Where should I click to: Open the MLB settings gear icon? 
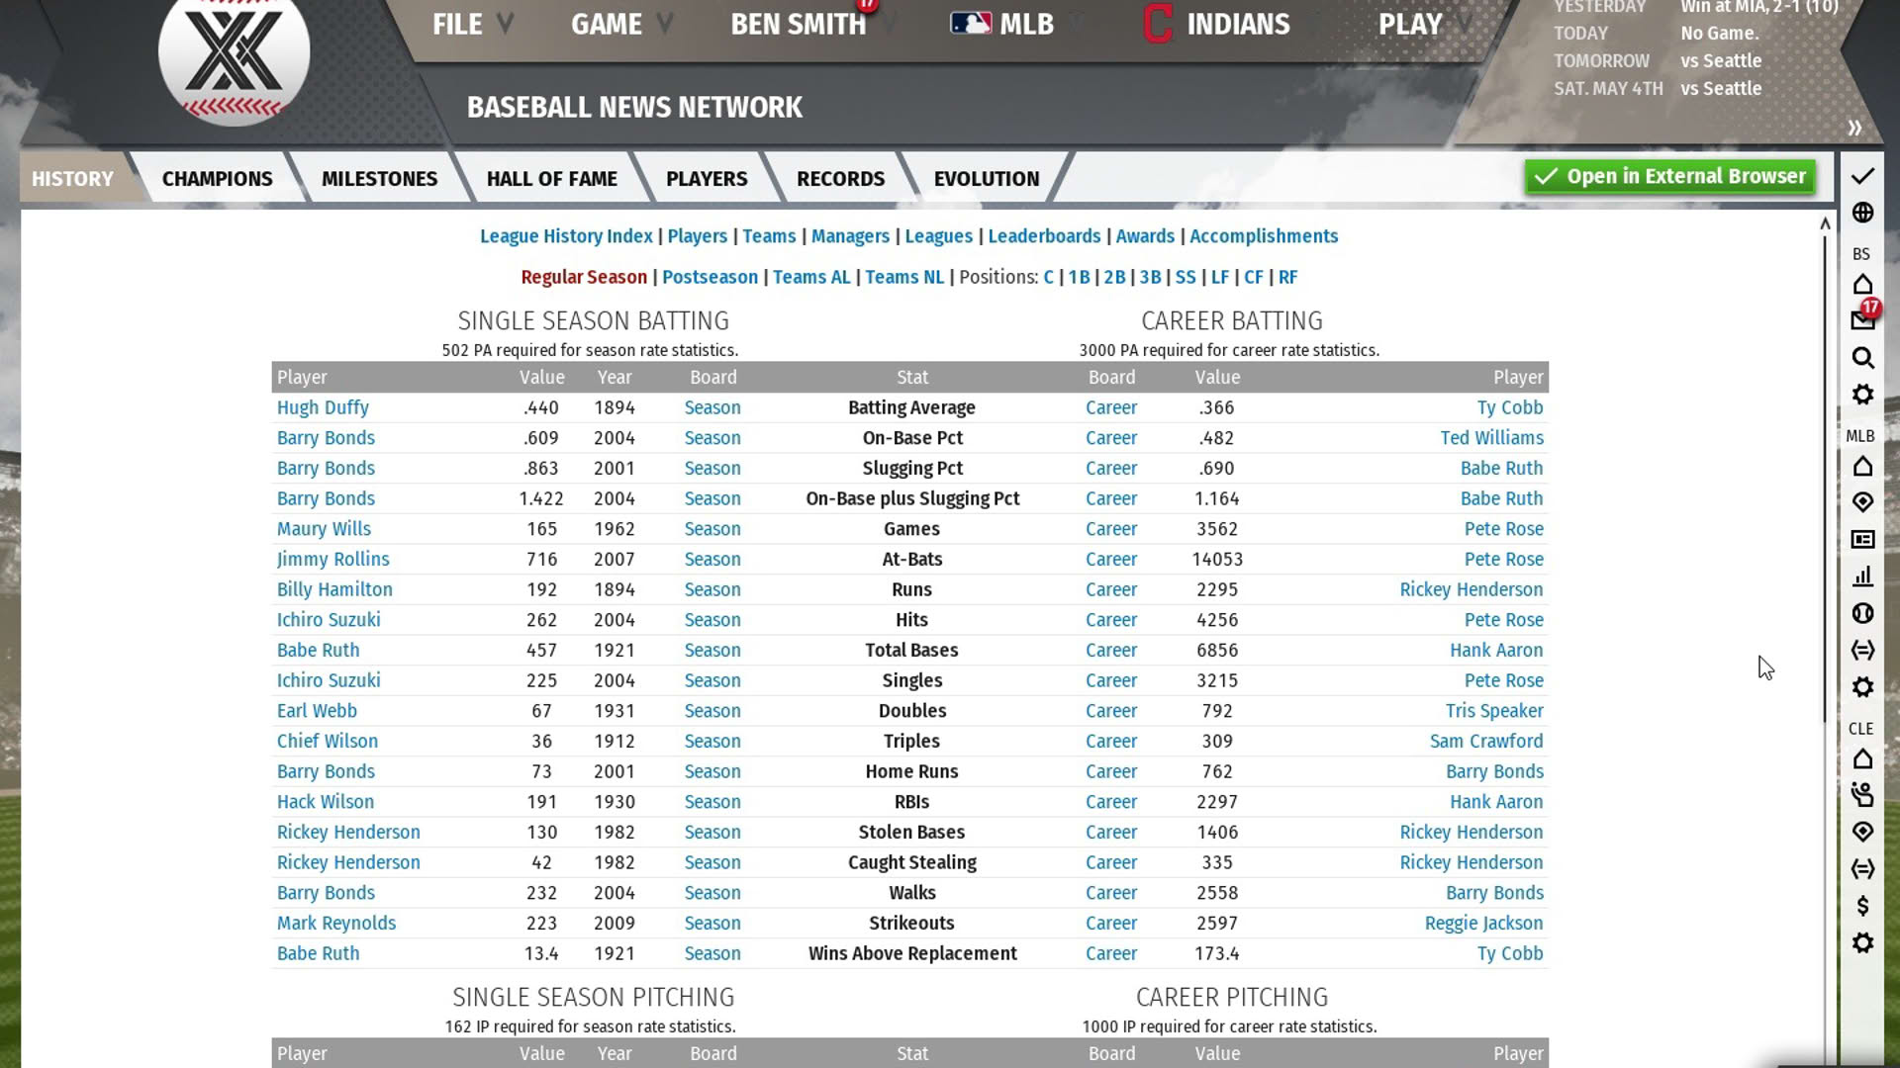(x=1862, y=687)
